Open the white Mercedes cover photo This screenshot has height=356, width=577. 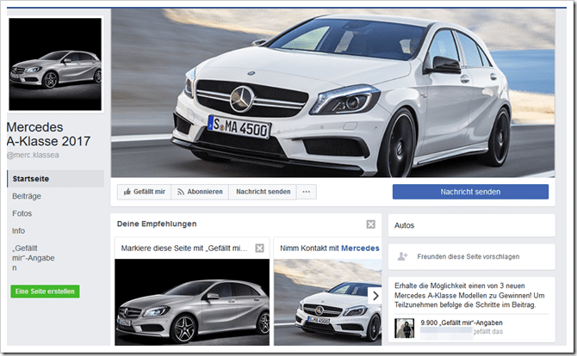[x=333, y=93]
